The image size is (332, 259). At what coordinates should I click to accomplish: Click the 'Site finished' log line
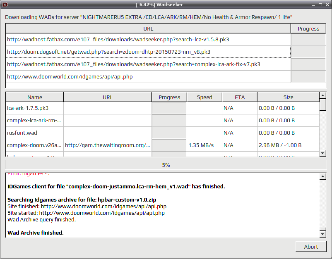(87, 206)
